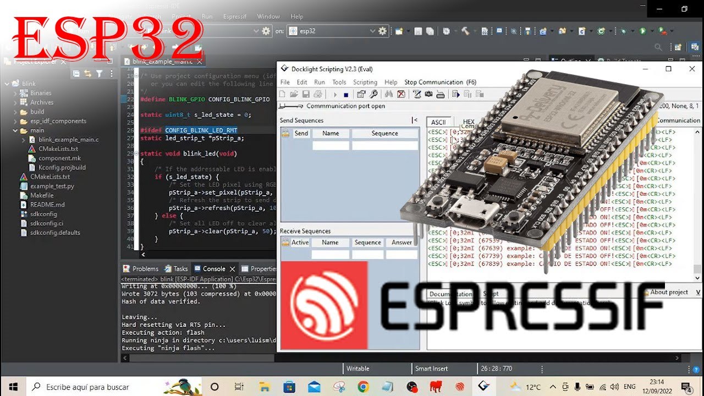
Task: Click Windows Start button
Action: [13, 387]
